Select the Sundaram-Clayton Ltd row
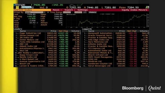This screenshot has width=165, height=93. click(115, 64)
